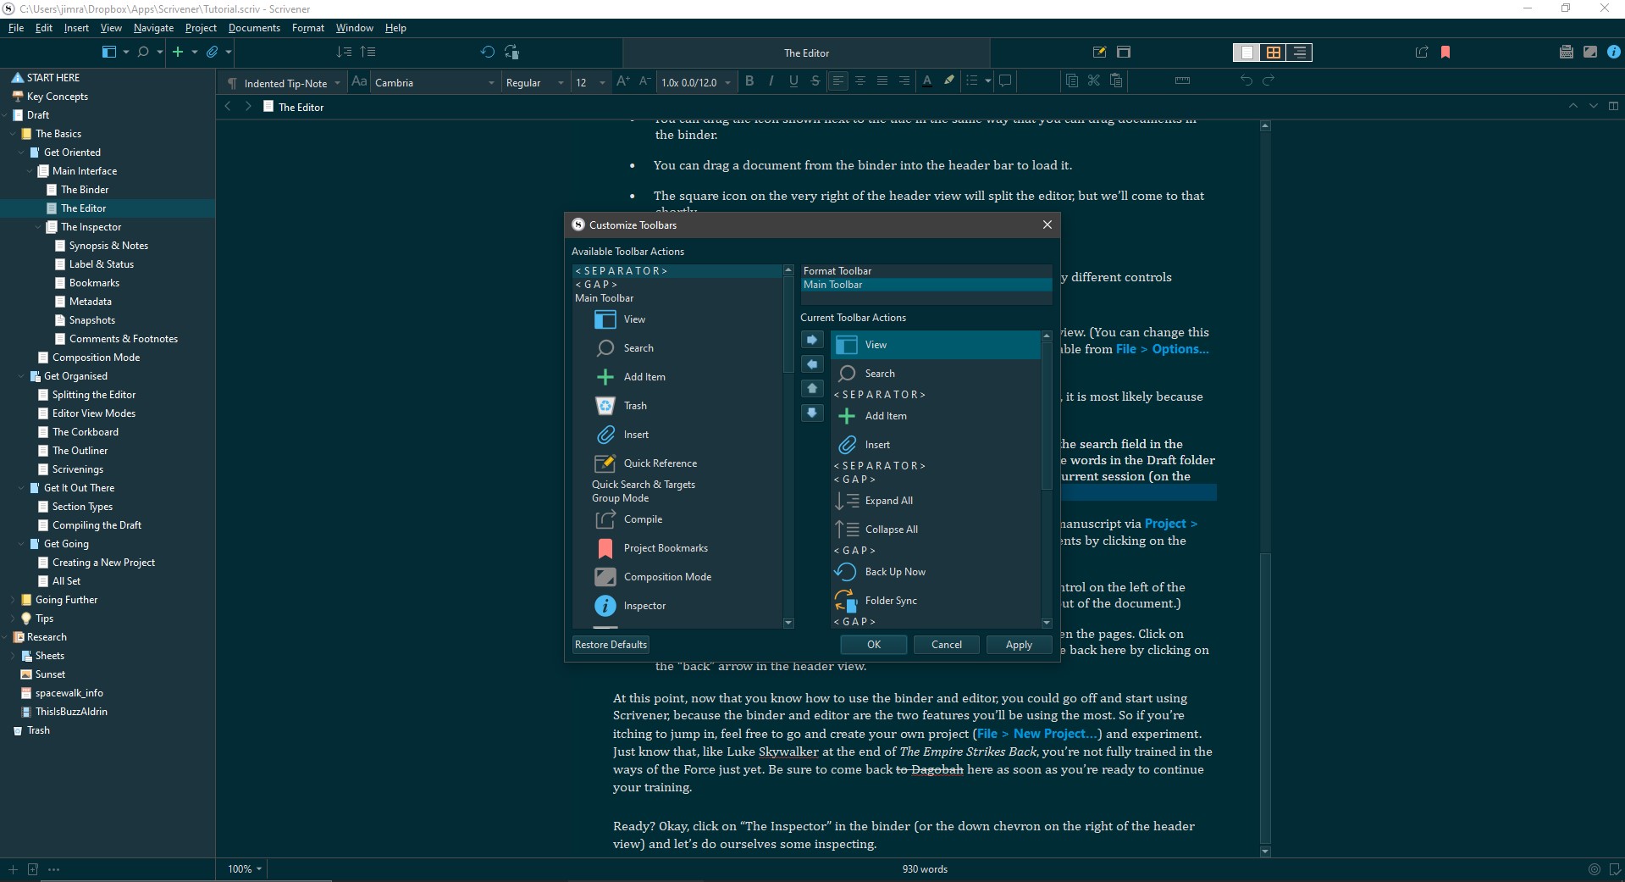1625x882 pixels.
Task: Open the list bullets dropdown arrow
Action: 987,81
